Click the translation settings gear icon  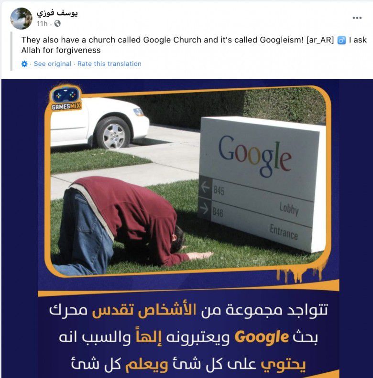click(24, 64)
